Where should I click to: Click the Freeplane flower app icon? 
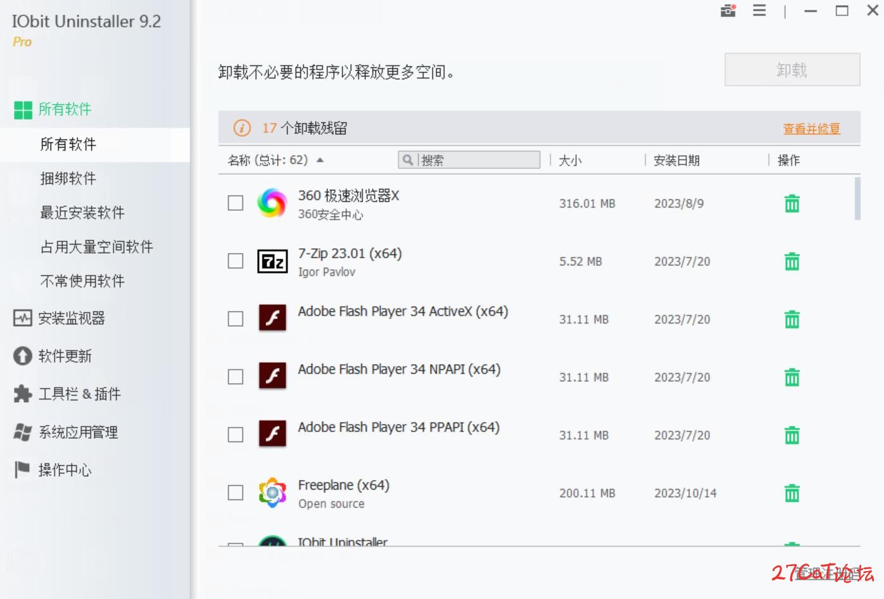pos(272,493)
